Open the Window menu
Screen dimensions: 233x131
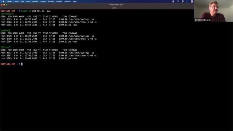tap(67, 1)
